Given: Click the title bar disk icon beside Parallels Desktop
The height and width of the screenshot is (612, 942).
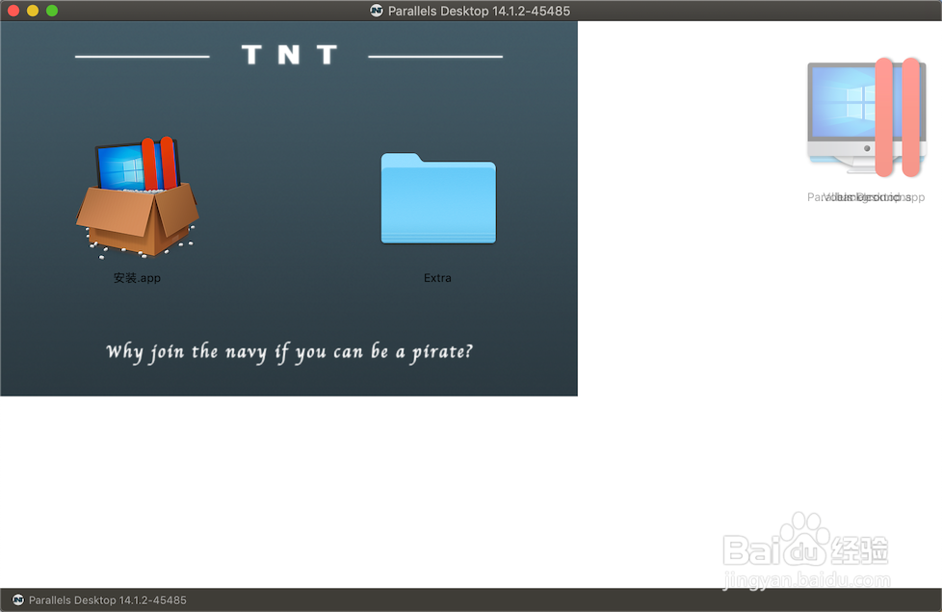Looking at the screenshot, I should point(377,11).
